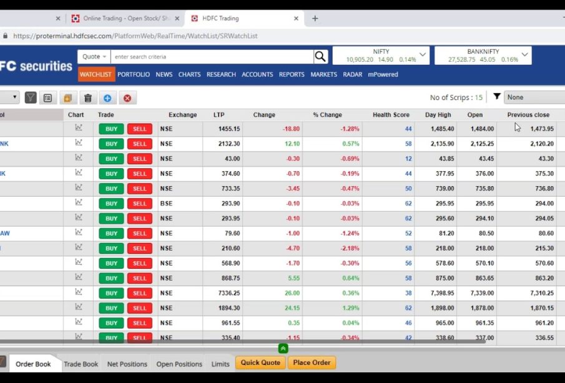Open chart icon for the 7336.25 LTP row
Image resolution: width=565 pixels, height=383 pixels.
point(79,292)
